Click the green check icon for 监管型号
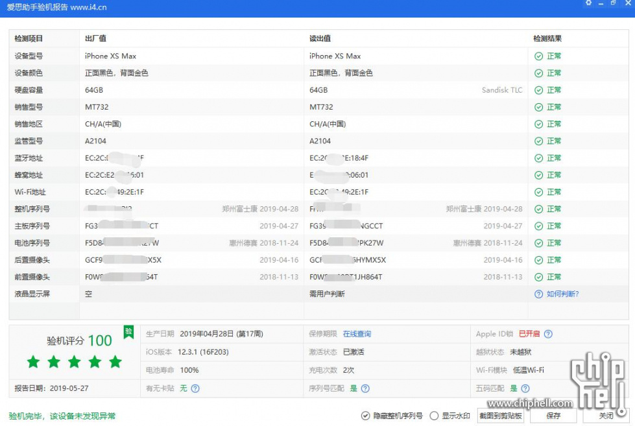635x426 pixels. [538, 141]
